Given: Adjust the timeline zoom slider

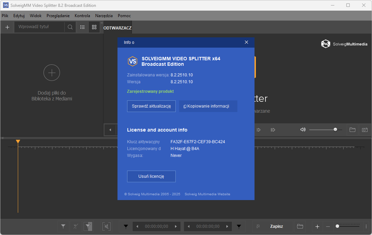Looking at the screenshot, I should [348, 226].
